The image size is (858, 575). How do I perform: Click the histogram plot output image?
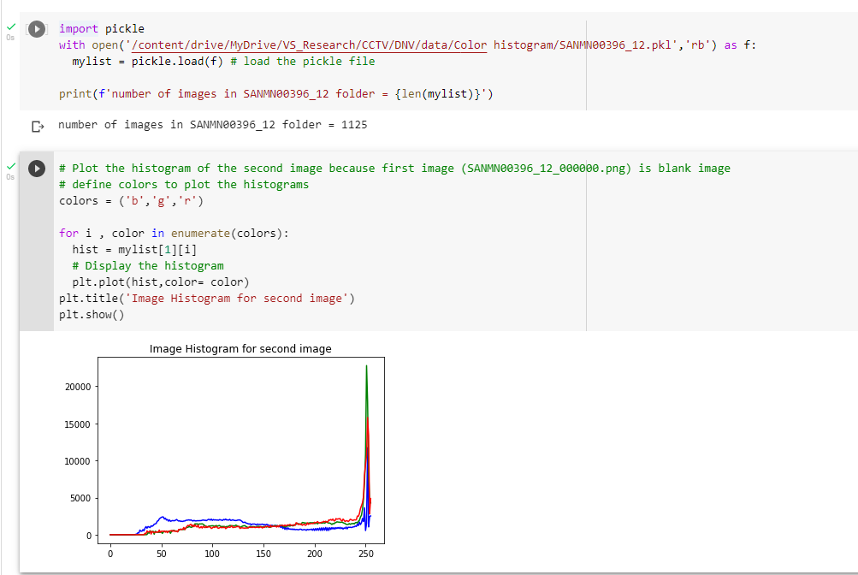[x=224, y=451]
